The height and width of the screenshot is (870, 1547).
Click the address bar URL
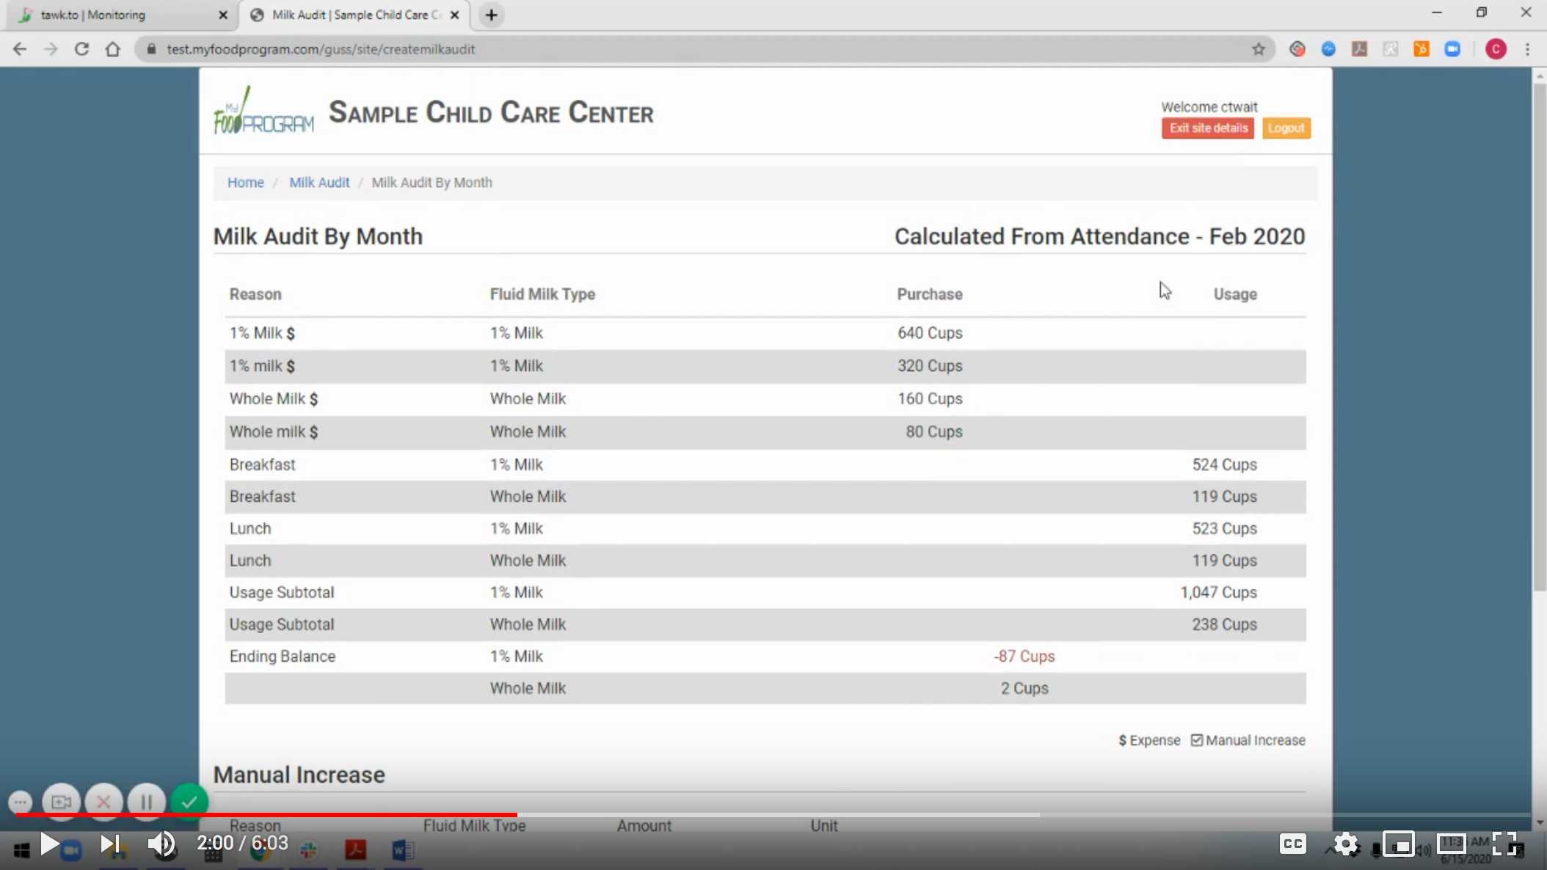[321, 49]
